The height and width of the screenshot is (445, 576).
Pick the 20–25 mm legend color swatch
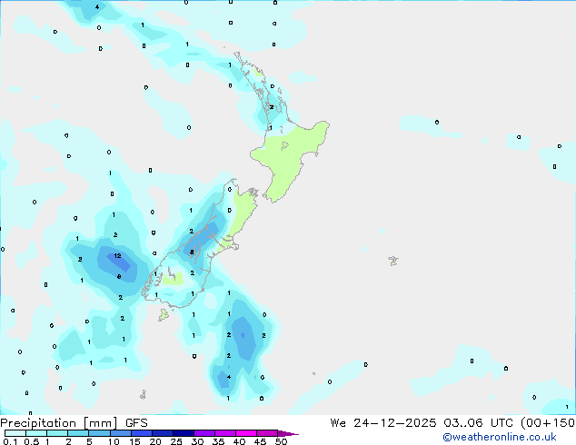pyautogui.click(x=162, y=433)
